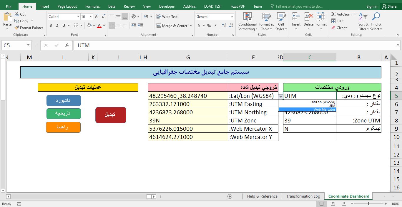Open Conditional Formatting options
Image resolution: width=402 pixels, height=207 pixels.
[x=247, y=21]
